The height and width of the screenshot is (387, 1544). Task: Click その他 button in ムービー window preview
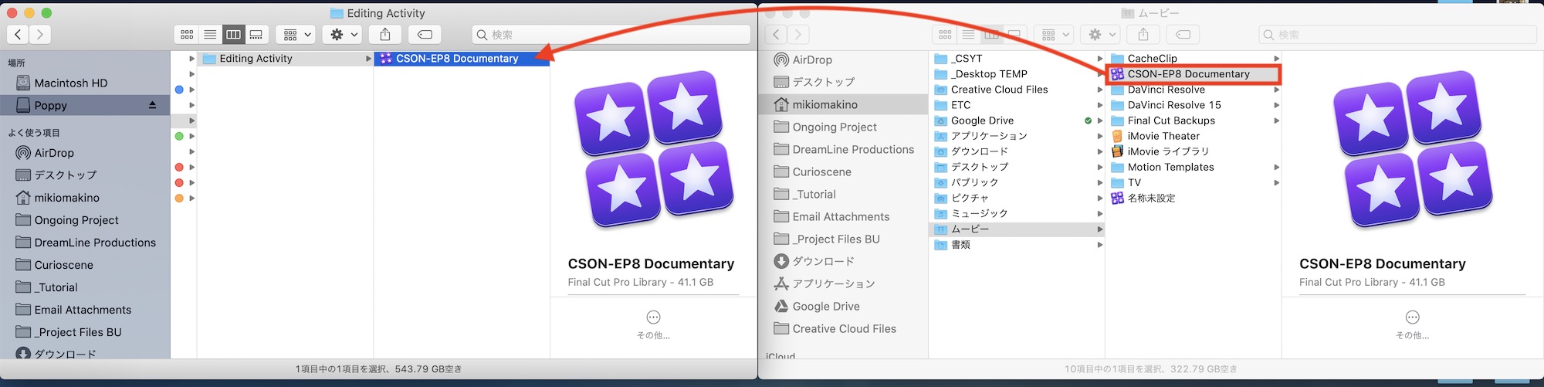tap(1412, 324)
